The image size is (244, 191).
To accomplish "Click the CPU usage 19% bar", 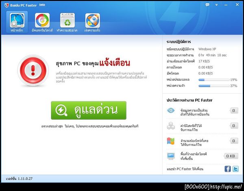I will coord(214,80).
